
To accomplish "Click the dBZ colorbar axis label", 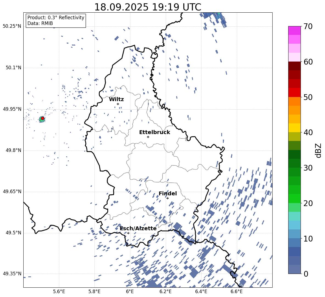I will pos(319,150).
